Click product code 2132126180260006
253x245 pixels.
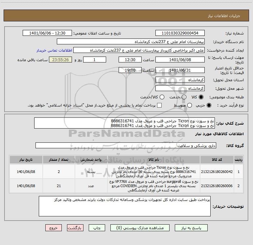coord(217,186)
